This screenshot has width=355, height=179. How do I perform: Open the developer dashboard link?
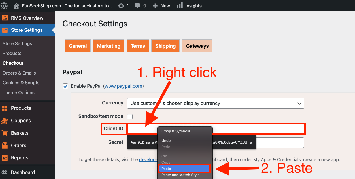(148, 159)
